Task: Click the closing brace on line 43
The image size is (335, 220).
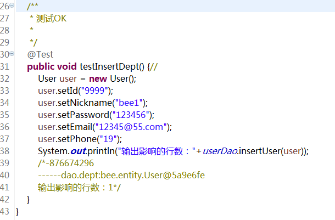Action: [18, 212]
